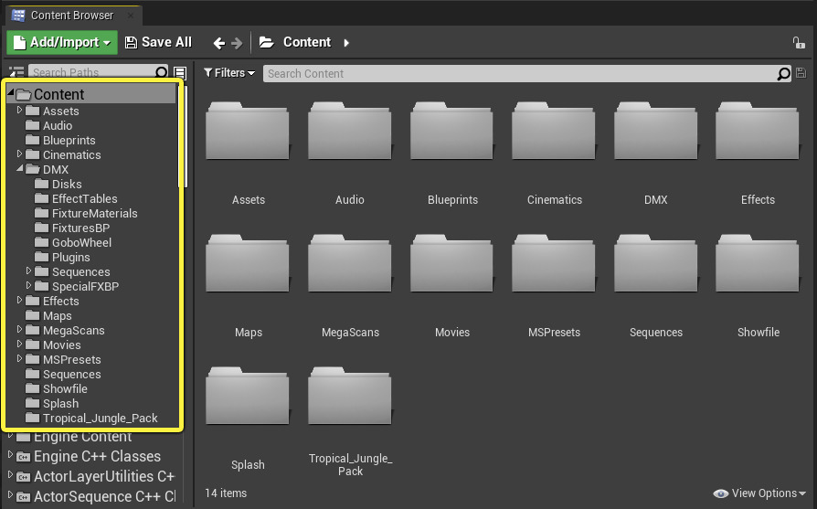Expand the SpecialFXBP subfolder
817x509 pixels.
pos(28,285)
